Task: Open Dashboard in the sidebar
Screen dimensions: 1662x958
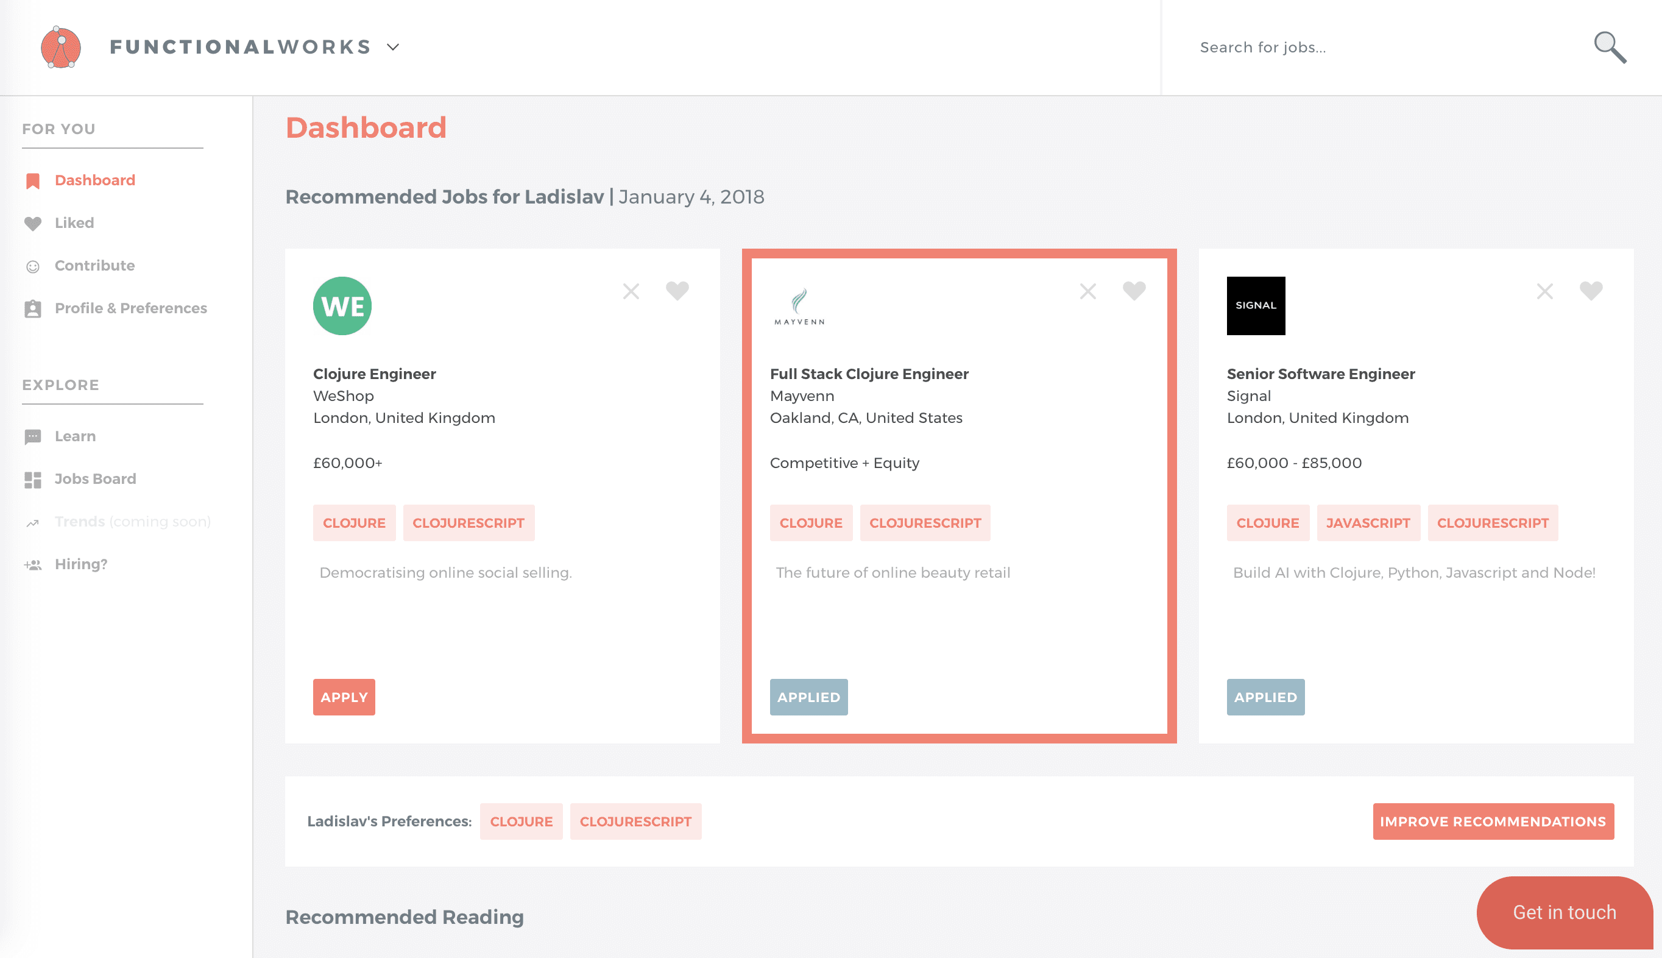Action: point(94,180)
